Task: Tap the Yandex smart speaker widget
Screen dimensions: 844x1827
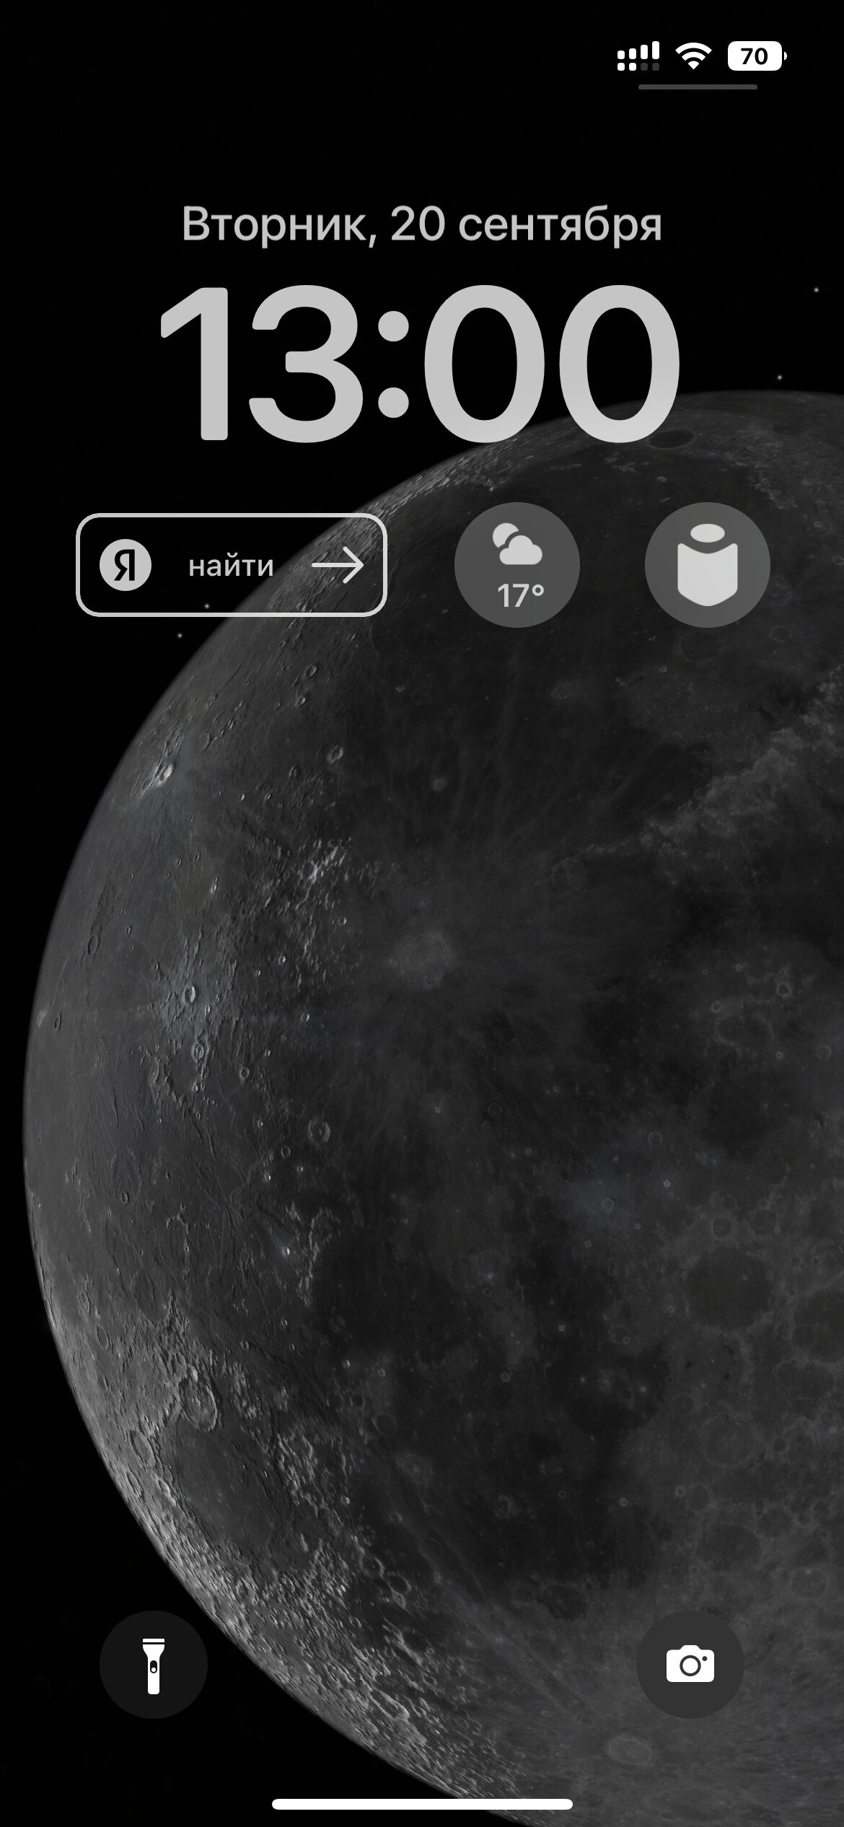Action: (707, 564)
